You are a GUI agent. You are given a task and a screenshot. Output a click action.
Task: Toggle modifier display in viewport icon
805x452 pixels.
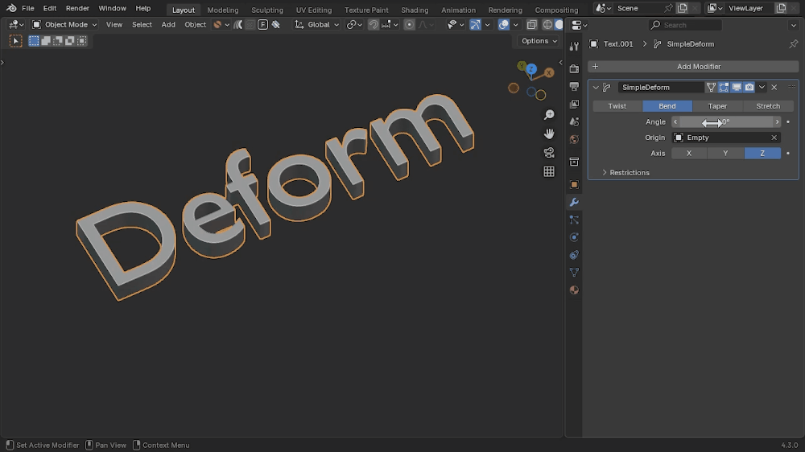737,87
